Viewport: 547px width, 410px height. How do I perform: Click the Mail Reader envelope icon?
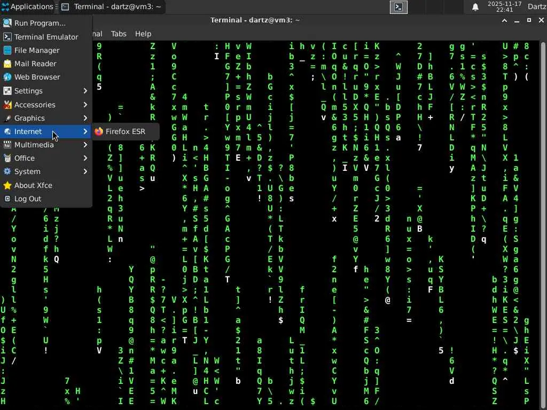coord(7,64)
